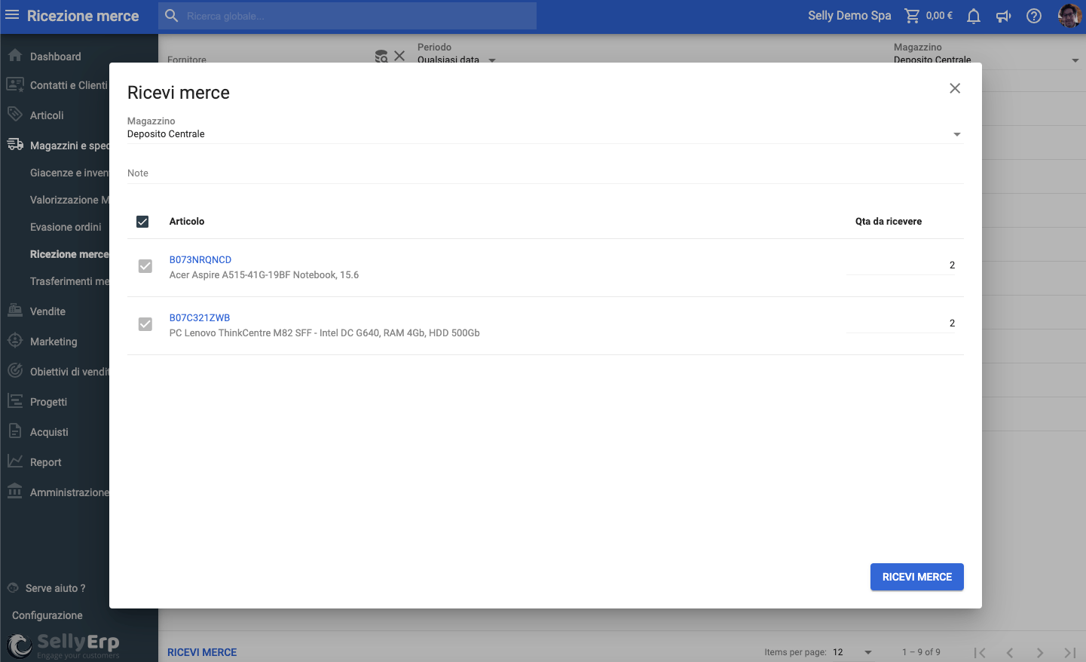Viewport: 1086px width, 662px height.
Task: Click the Qta da ricevere column header
Action: [x=889, y=222]
